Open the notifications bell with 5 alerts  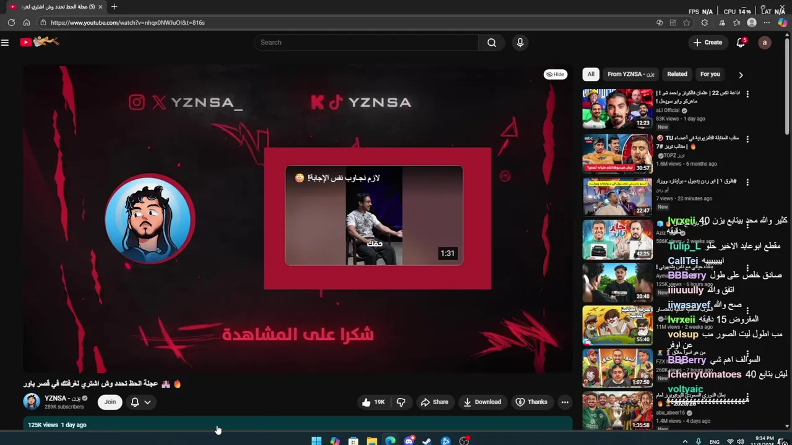coord(741,43)
